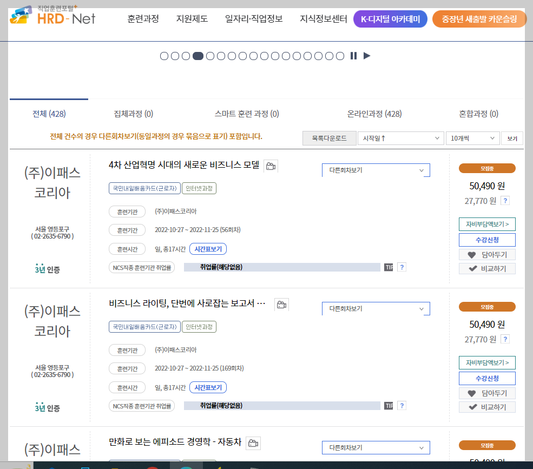
Task: Open 만화로 보는 에피소드 경영학 title
Action: [175, 442]
